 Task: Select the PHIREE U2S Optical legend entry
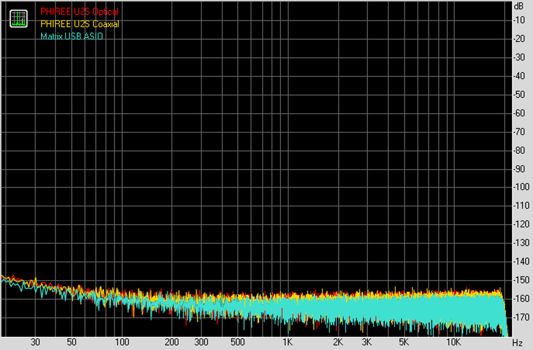[79, 12]
